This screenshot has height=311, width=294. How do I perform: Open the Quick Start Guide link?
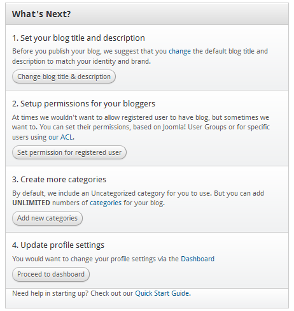pos(162,293)
